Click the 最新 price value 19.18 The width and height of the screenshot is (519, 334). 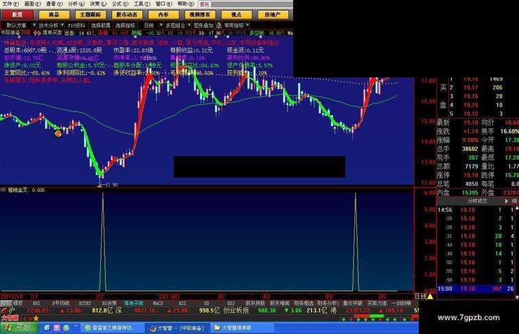click(471, 123)
